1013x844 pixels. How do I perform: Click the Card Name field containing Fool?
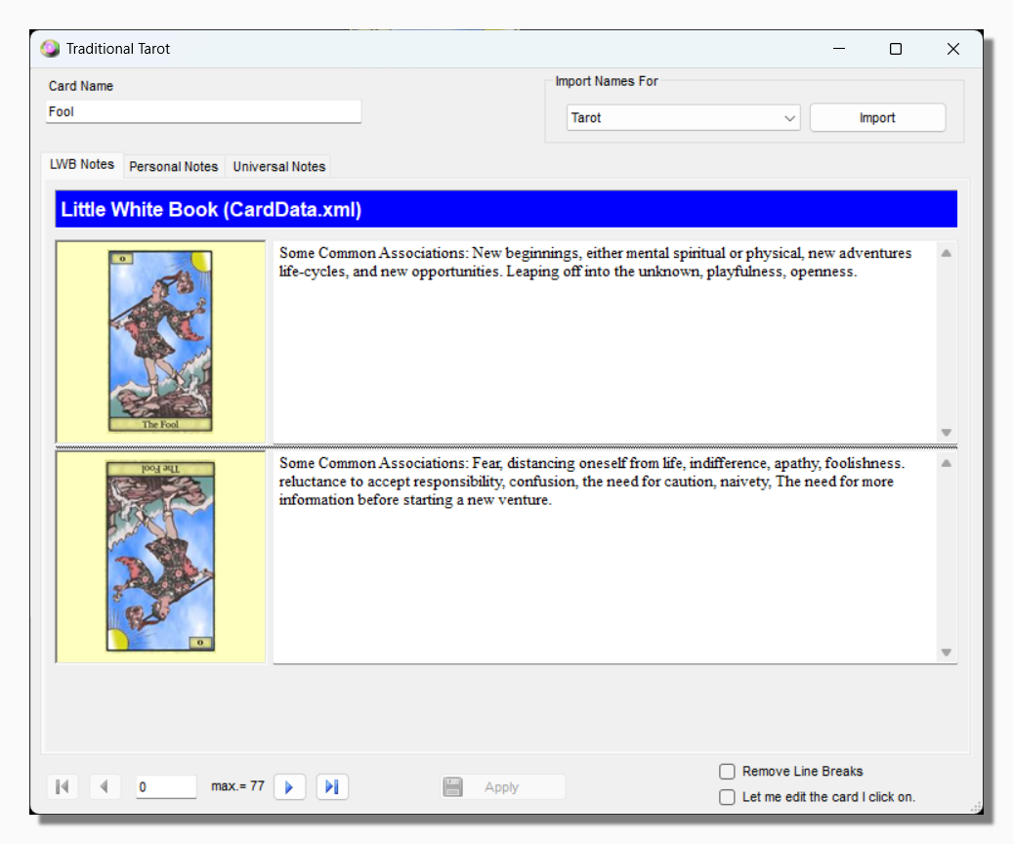tap(203, 111)
